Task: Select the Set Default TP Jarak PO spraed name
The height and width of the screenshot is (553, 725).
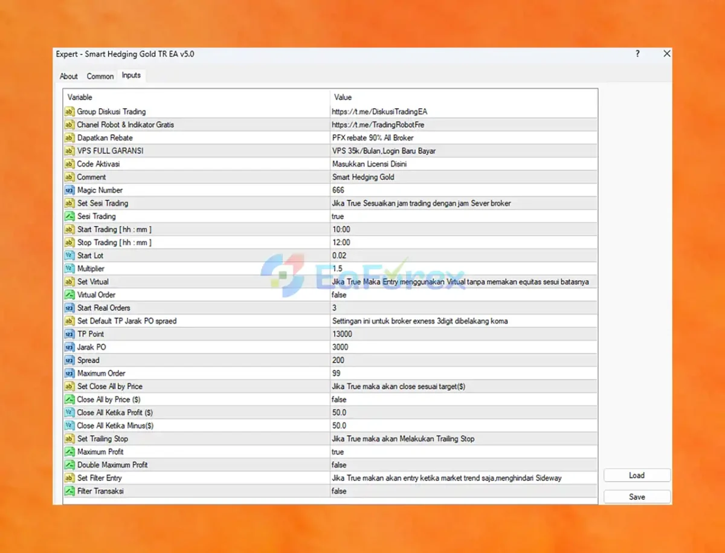Action: (x=127, y=321)
